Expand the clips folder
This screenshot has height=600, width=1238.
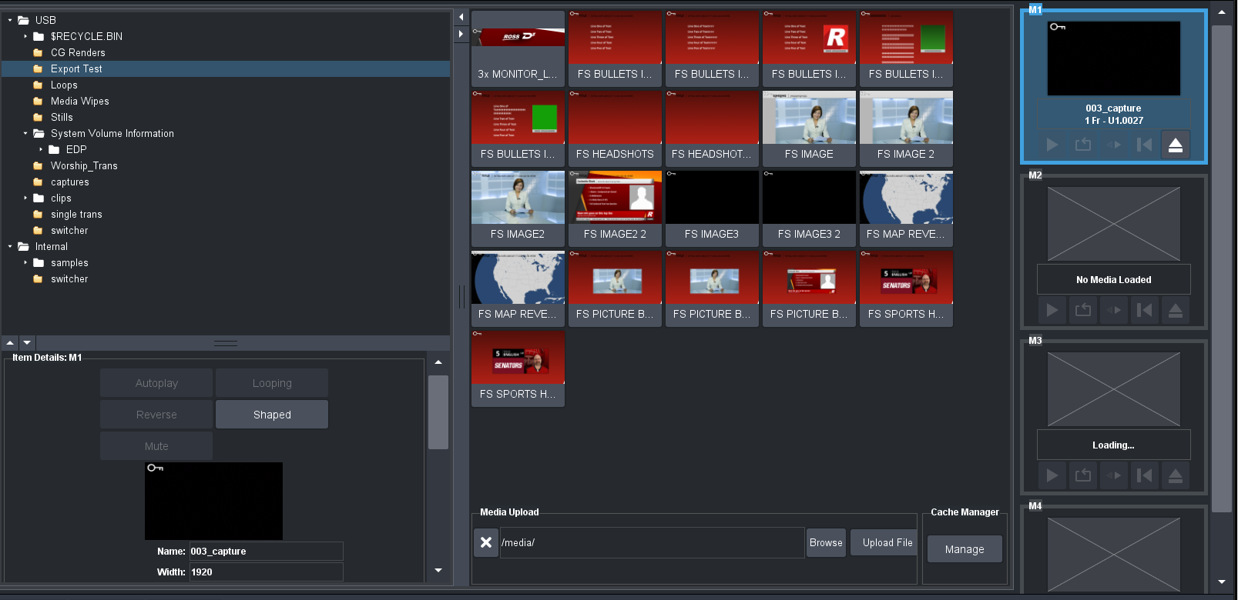pos(25,198)
